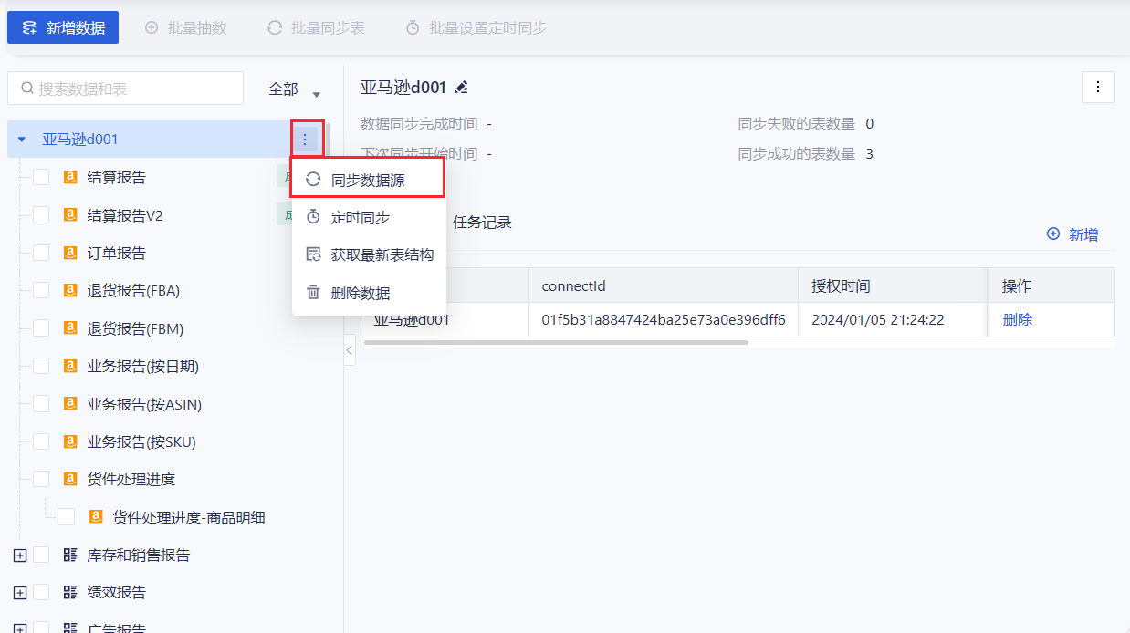Check the 业务报告(按日期) checkbox
1130x633 pixels.
41,366
